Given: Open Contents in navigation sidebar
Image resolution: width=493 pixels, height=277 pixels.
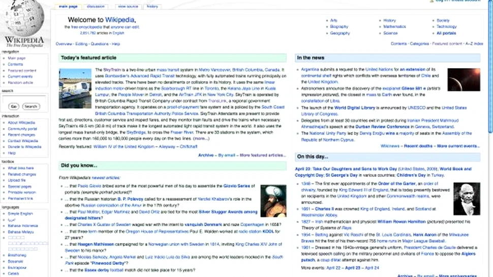Looking at the screenshot, I should point(15,64).
